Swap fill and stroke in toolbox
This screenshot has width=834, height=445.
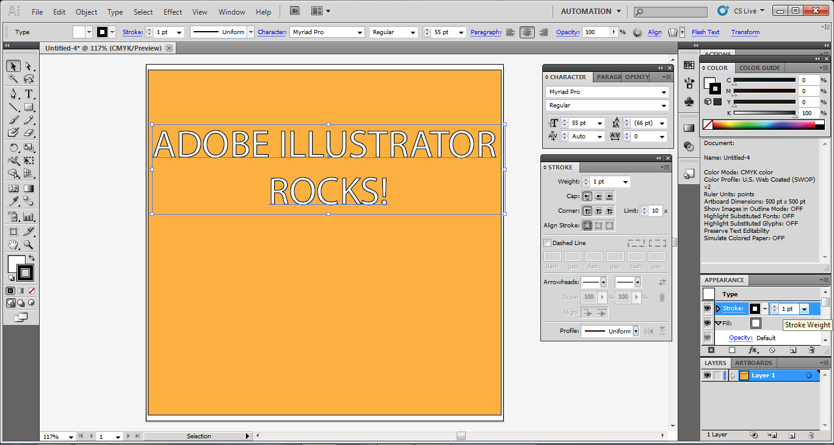tap(32, 258)
